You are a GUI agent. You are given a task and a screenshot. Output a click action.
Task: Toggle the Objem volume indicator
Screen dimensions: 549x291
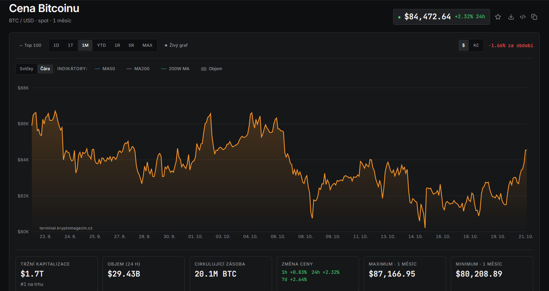coord(212,69)
